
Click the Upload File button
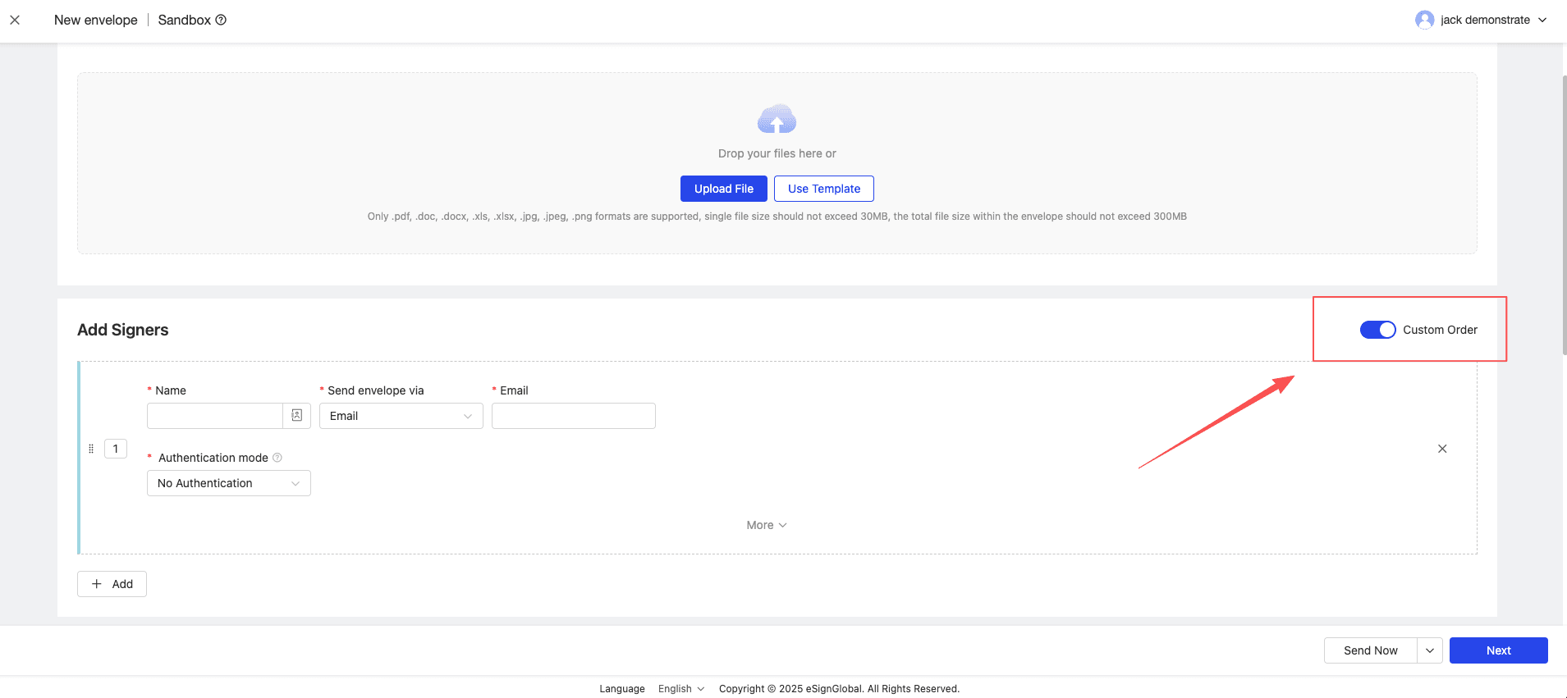point(723,189)
